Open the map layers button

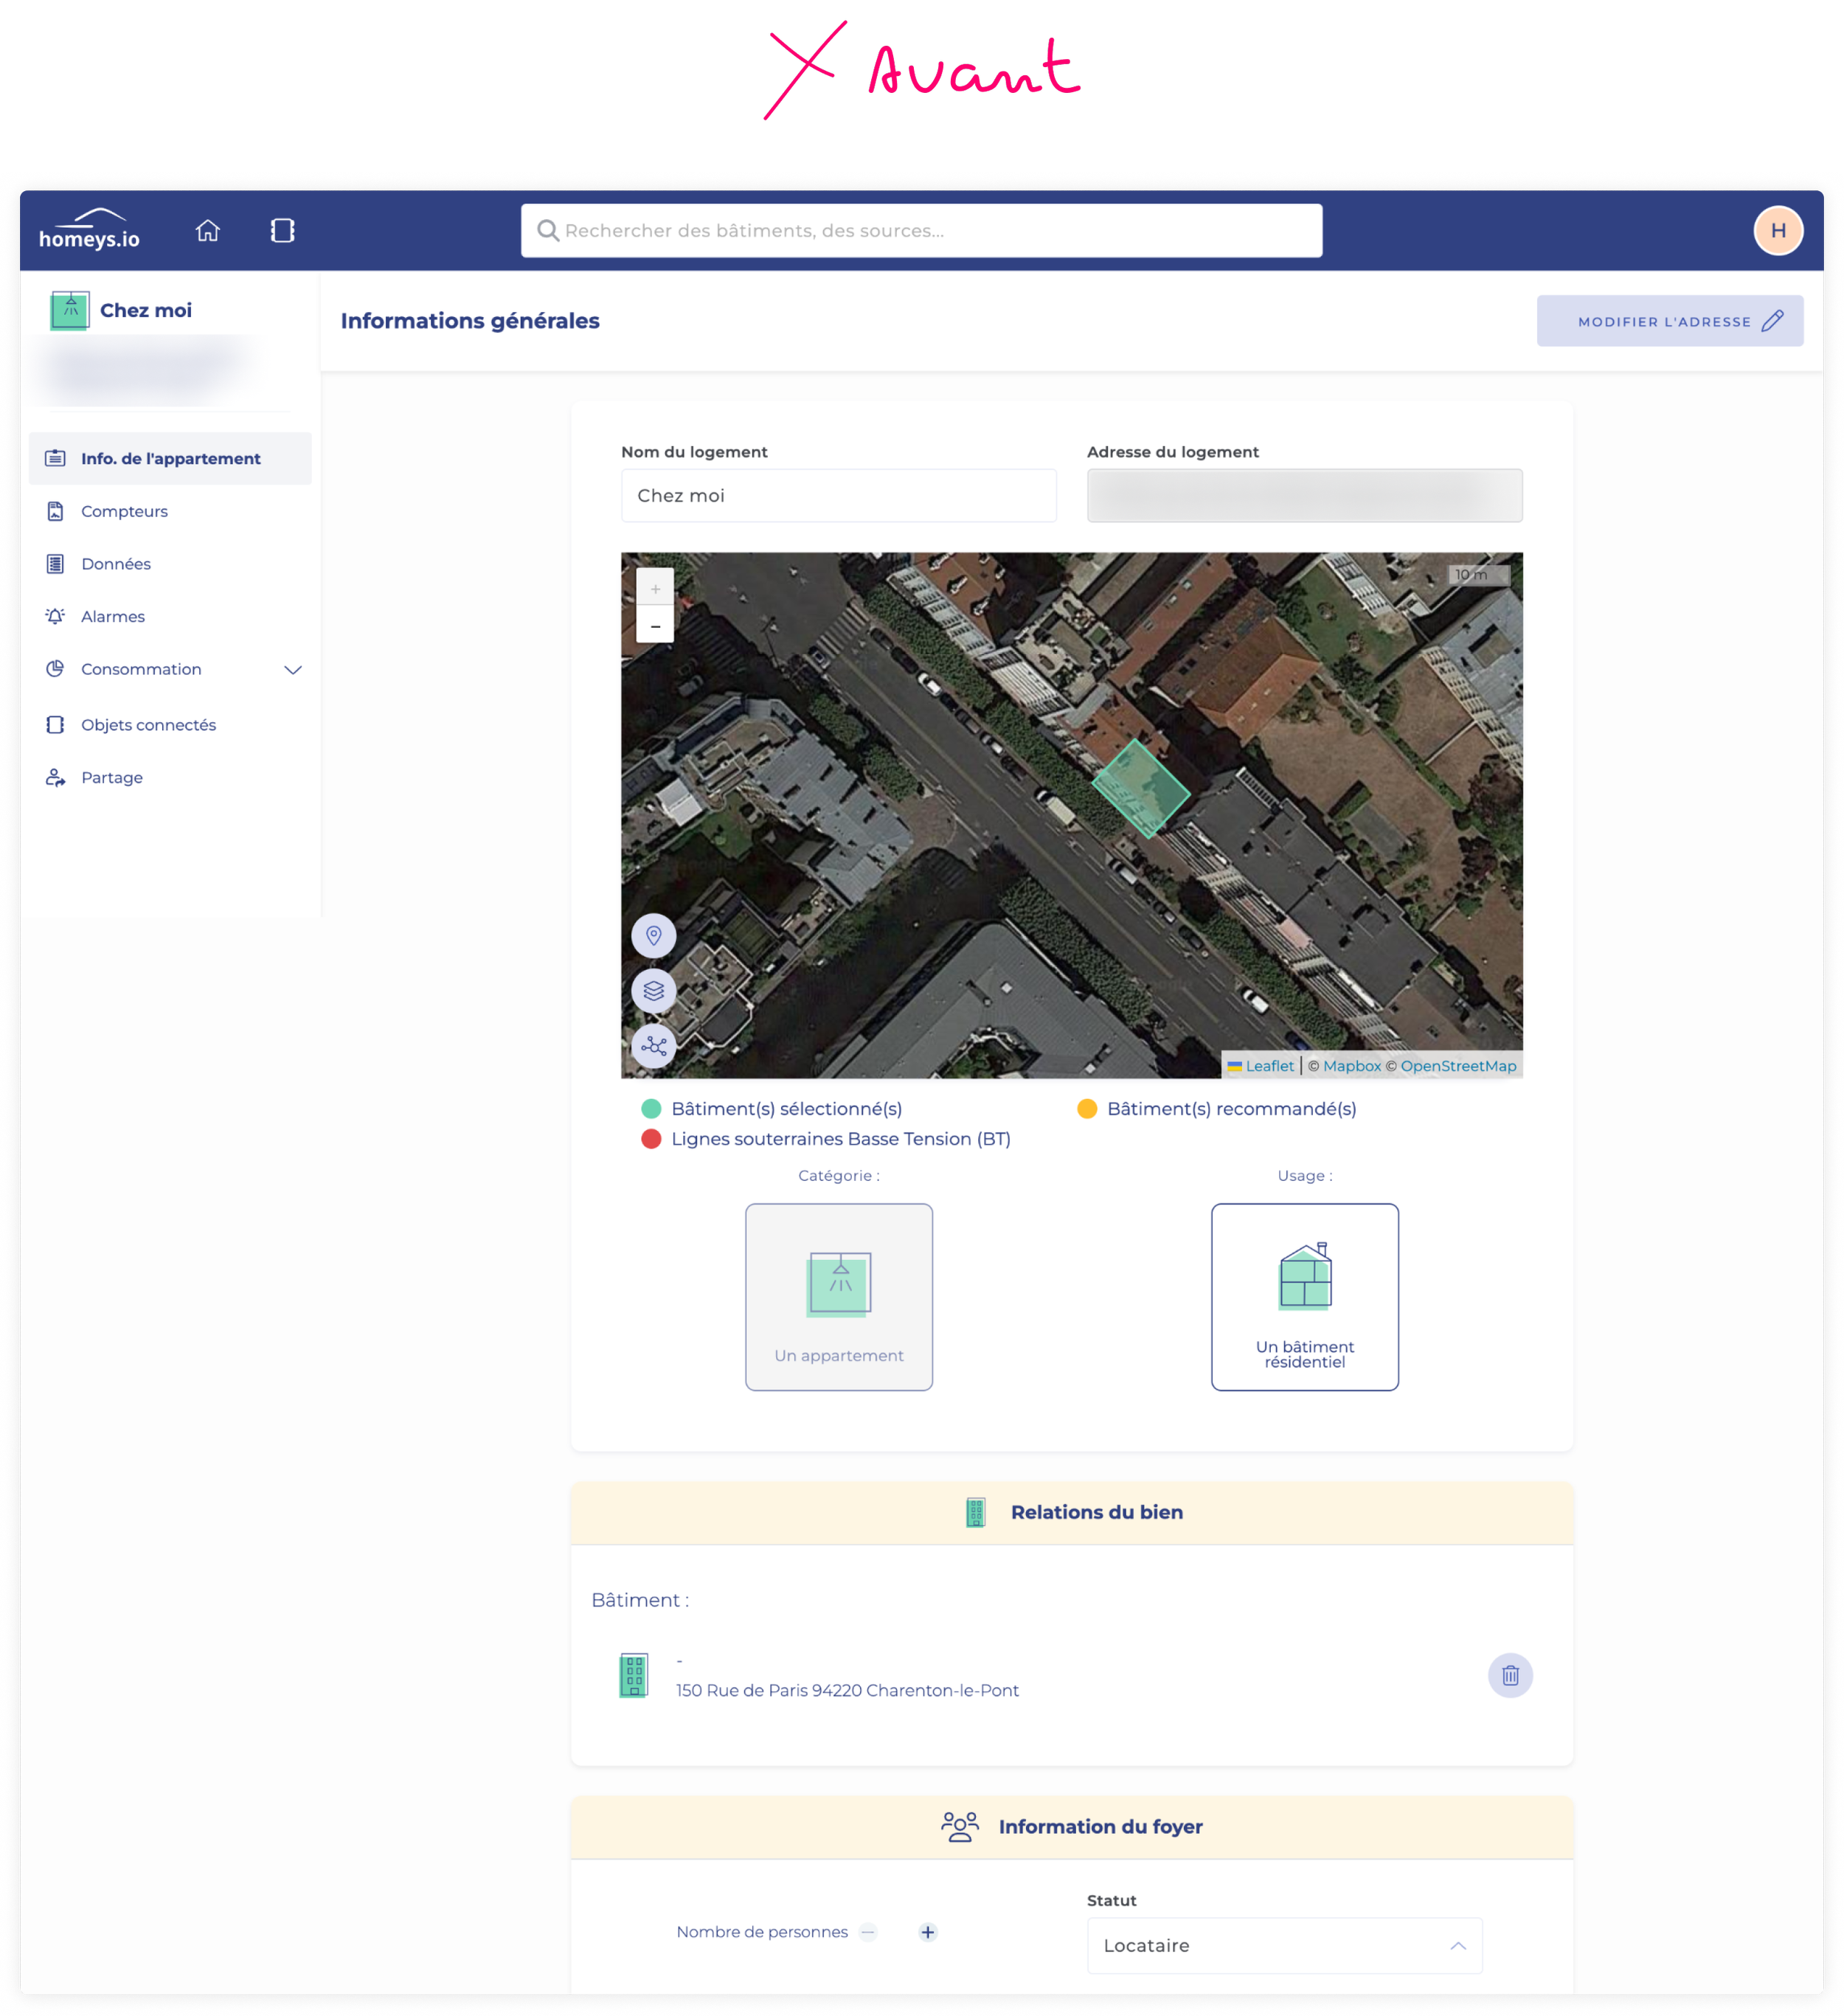[654, 991]
